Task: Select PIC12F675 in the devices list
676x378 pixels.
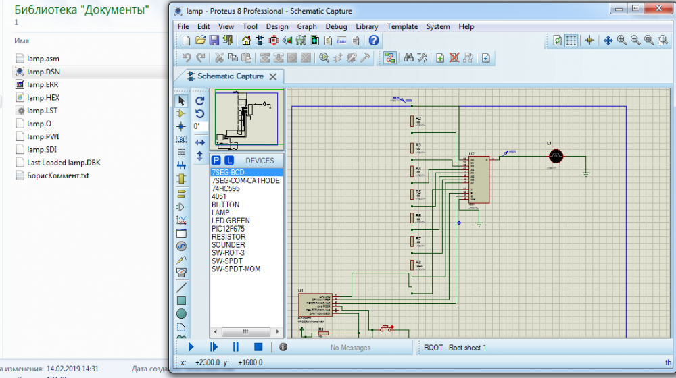Action: pyautogui.click(x=230, y=229)
